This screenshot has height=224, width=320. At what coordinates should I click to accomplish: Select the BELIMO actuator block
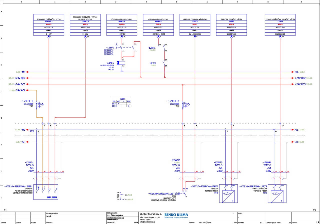pyautogui.click(x=45, y=192)
